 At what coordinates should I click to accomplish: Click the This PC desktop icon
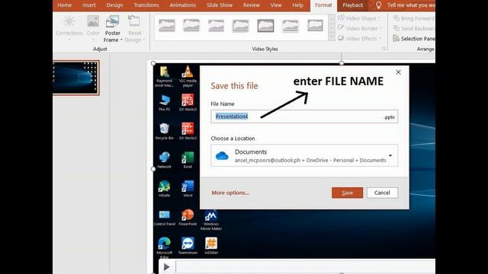pyautogui.click(x=165, y=103)
